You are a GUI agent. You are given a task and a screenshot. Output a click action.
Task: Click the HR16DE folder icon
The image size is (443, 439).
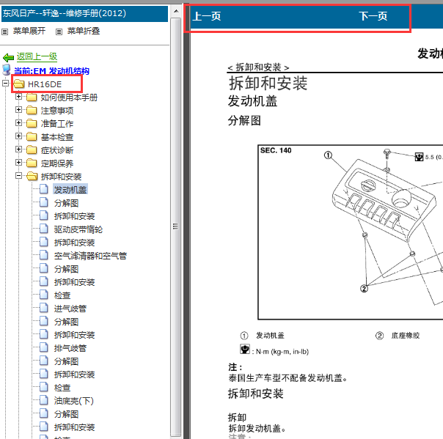pos(19,84)
